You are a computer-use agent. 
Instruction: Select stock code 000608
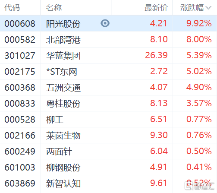click(x=20, y=24)
